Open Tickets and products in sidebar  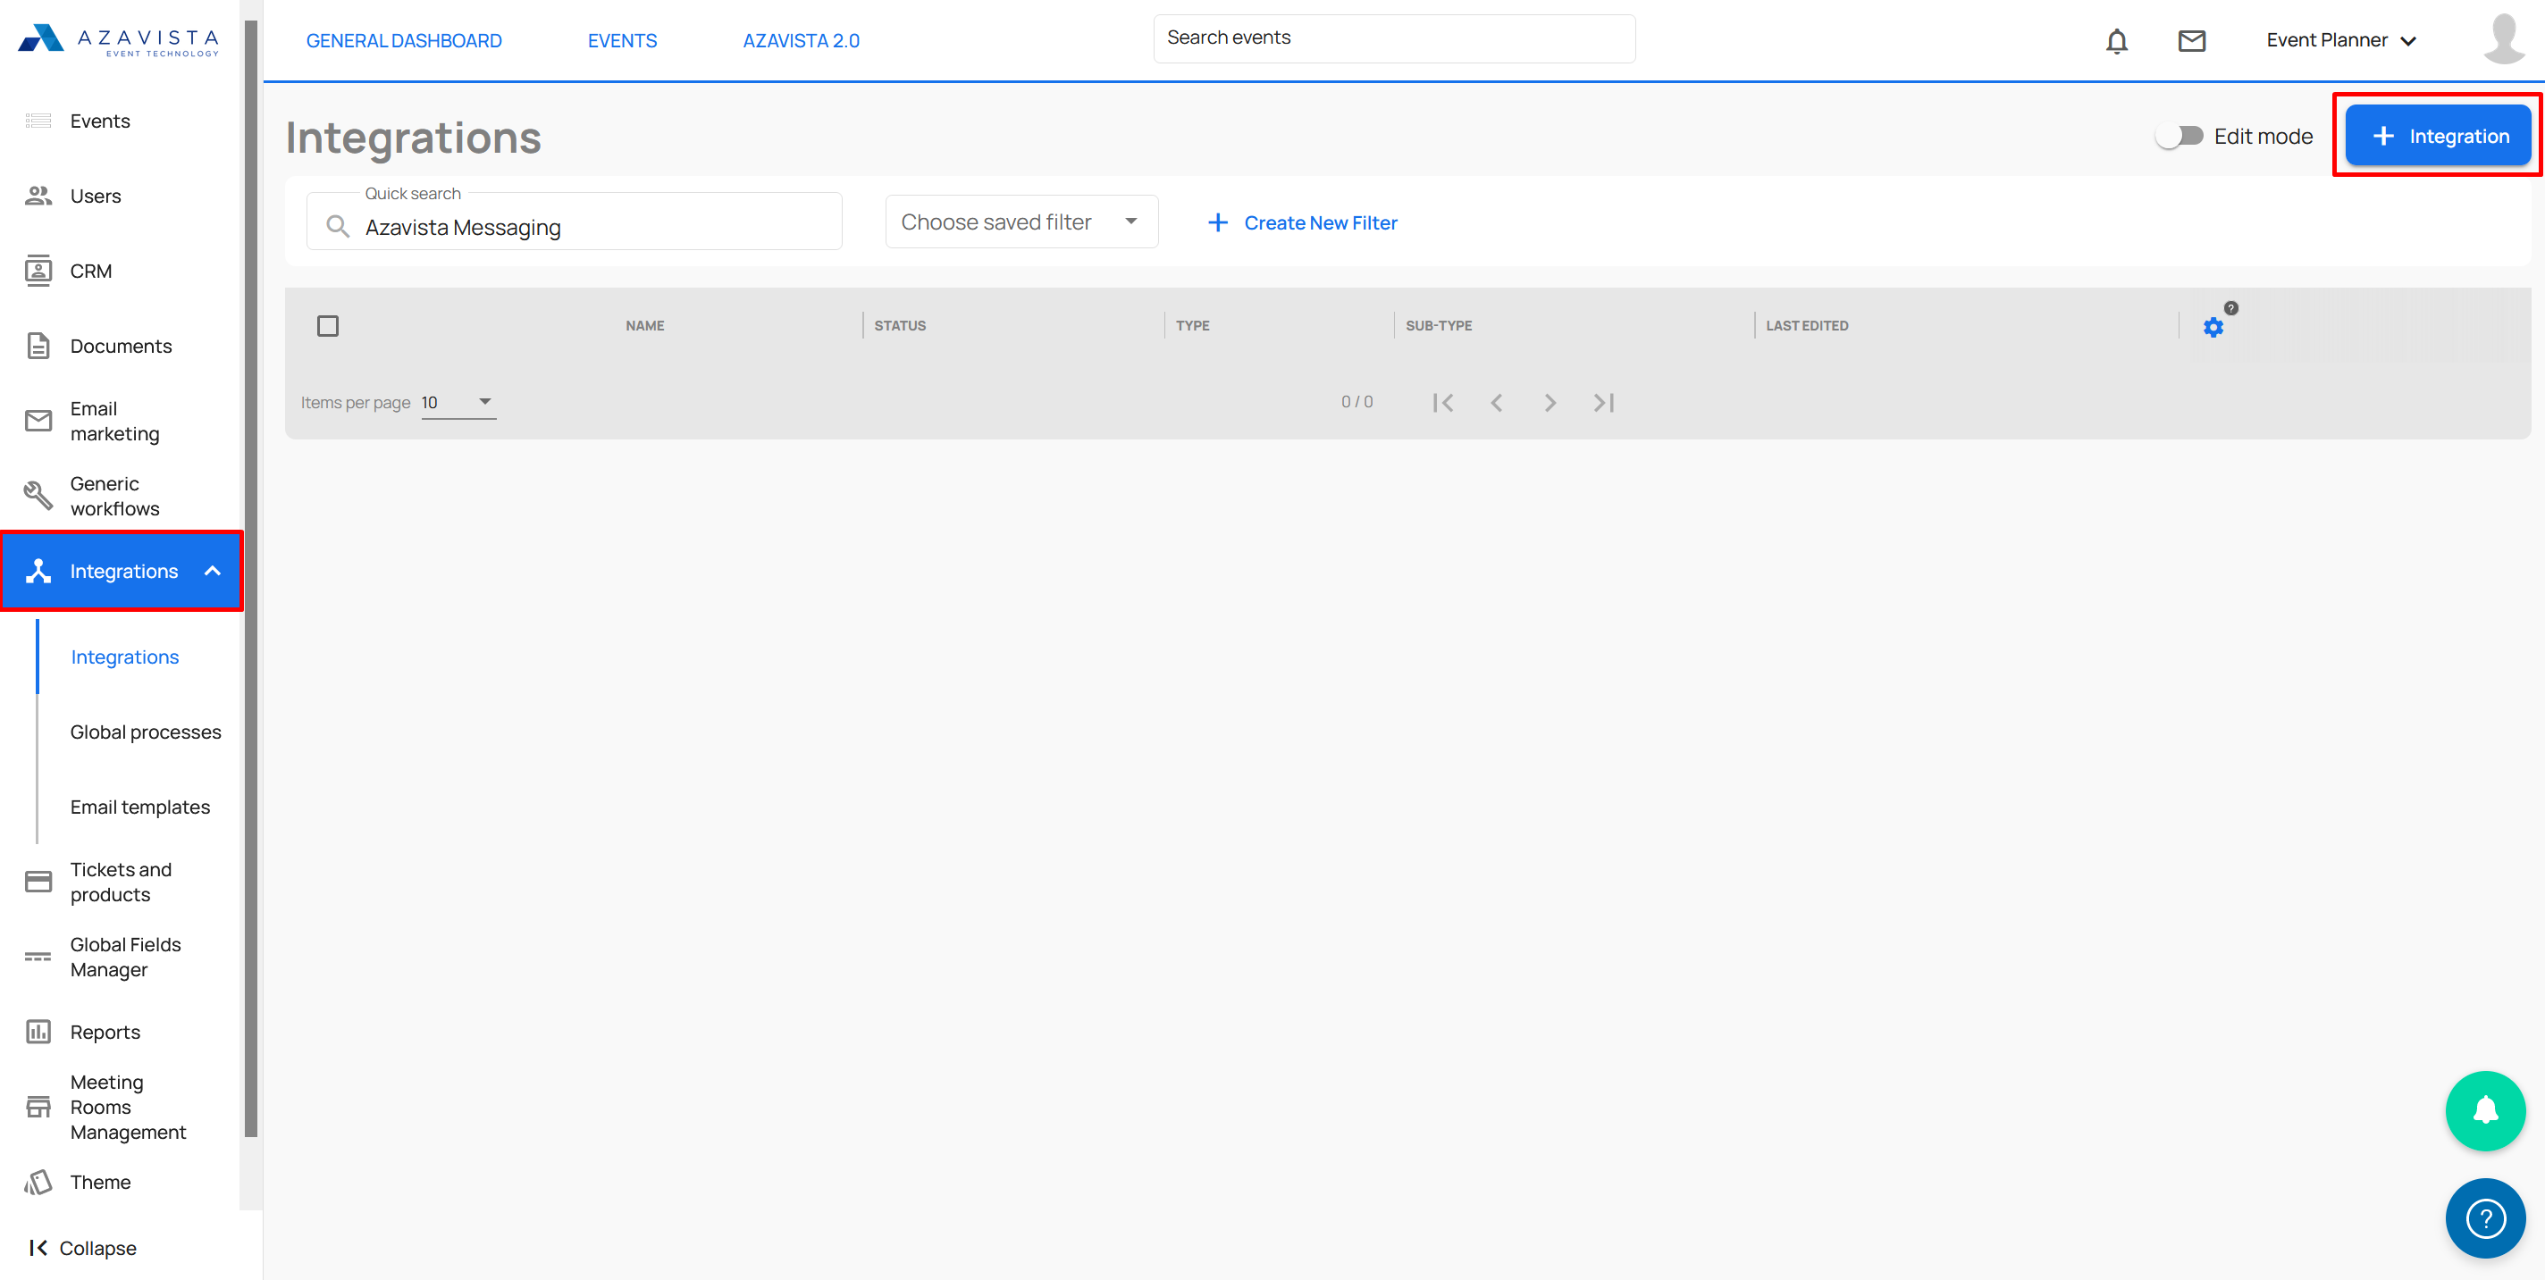pyautogui.click(x=121, y=882)
